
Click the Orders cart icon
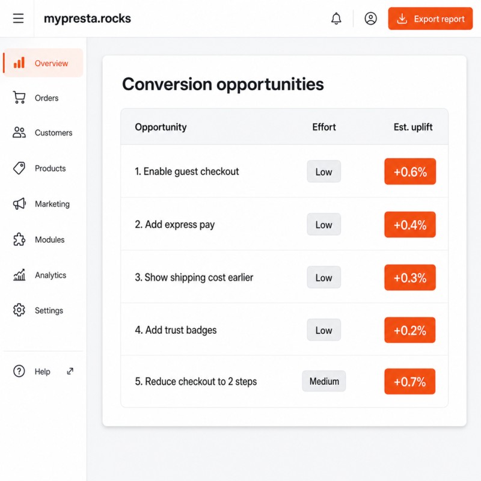[19, 97]
